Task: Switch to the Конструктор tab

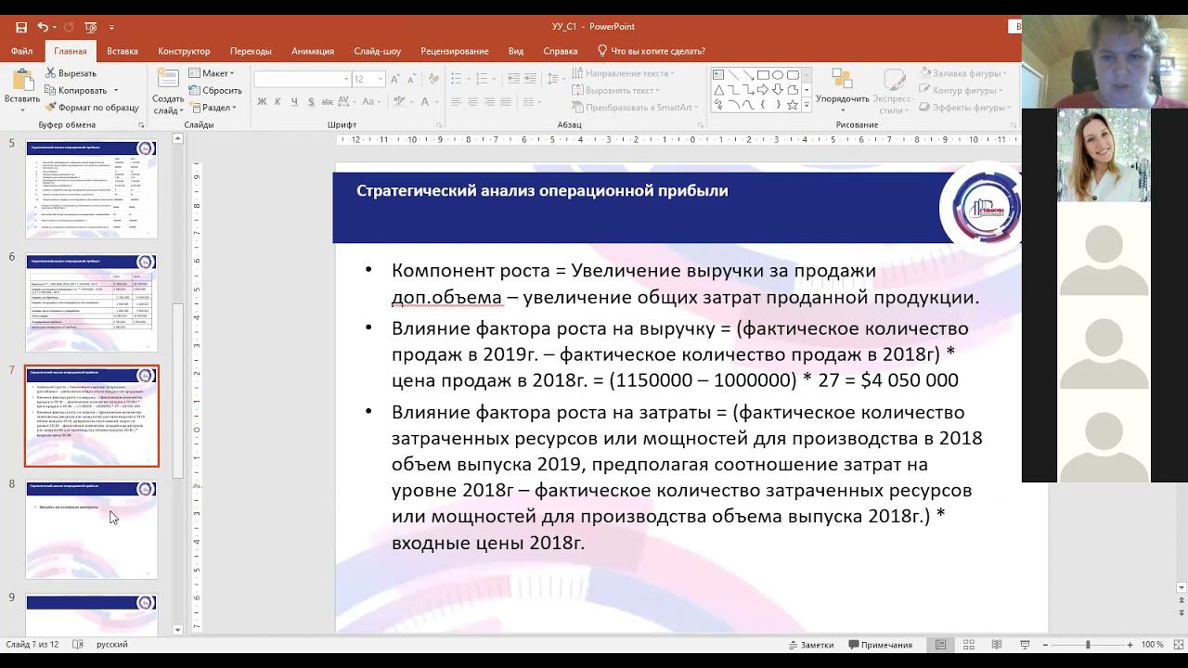Action: coord(184,51)
